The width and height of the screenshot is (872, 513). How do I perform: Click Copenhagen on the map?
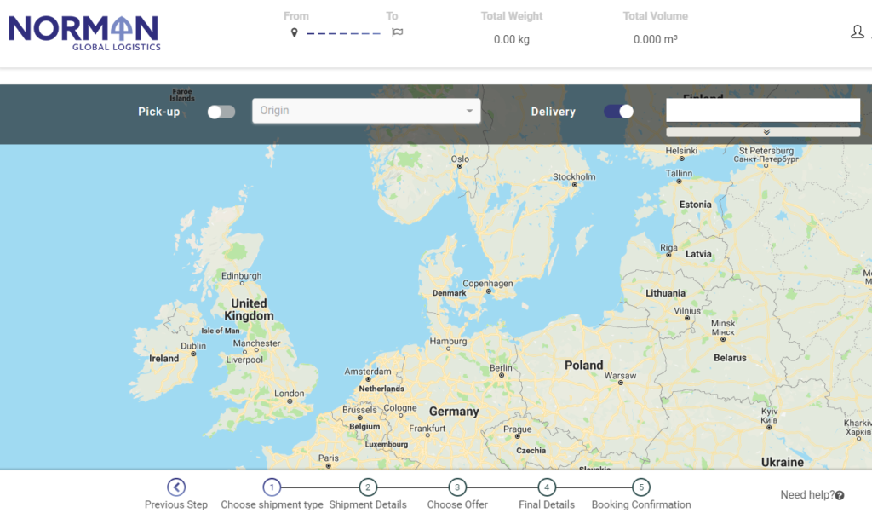(488, 284)
